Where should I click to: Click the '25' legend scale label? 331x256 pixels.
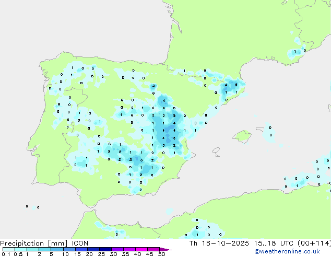(101, 254)
